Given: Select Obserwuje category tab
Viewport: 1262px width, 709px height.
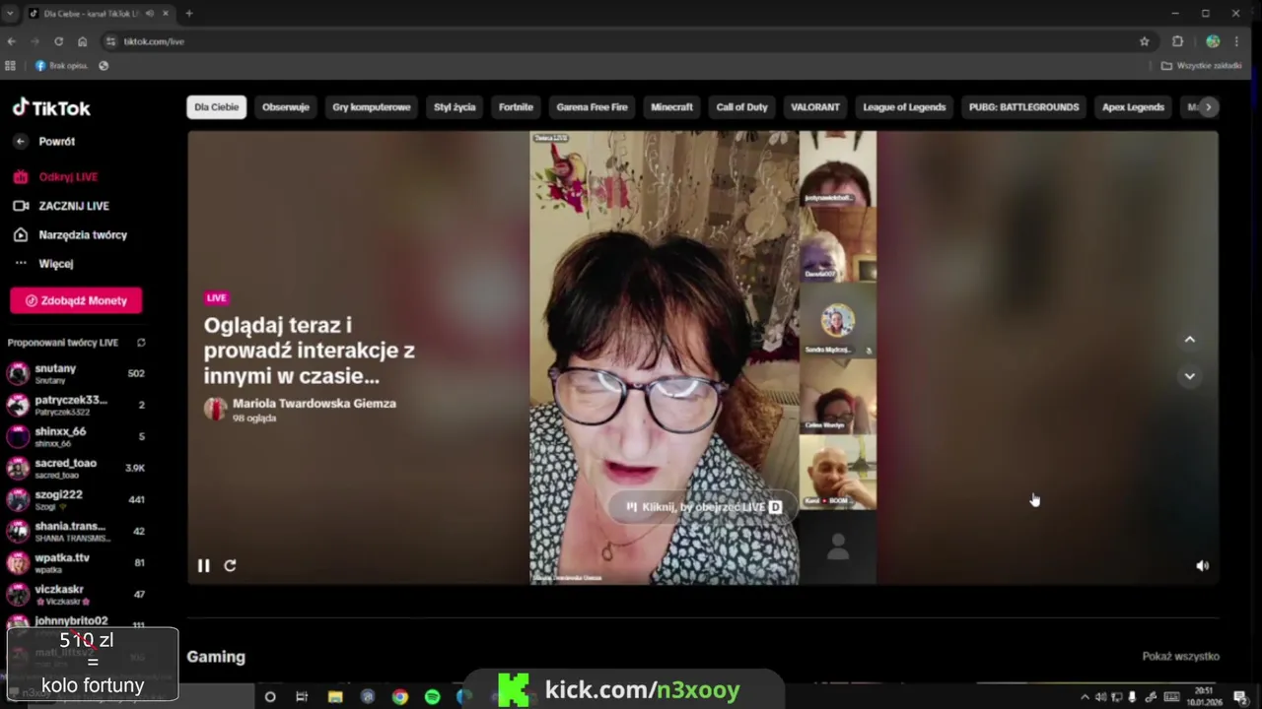Looking at the screenshot, I should coord(286,107).
